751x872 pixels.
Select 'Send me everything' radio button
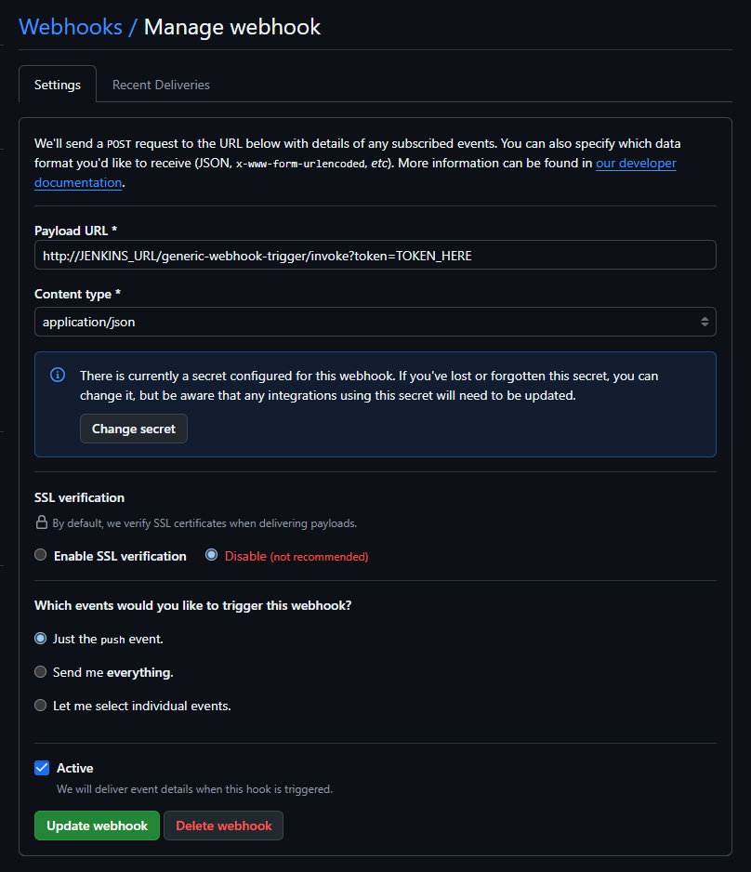(41, 672)
